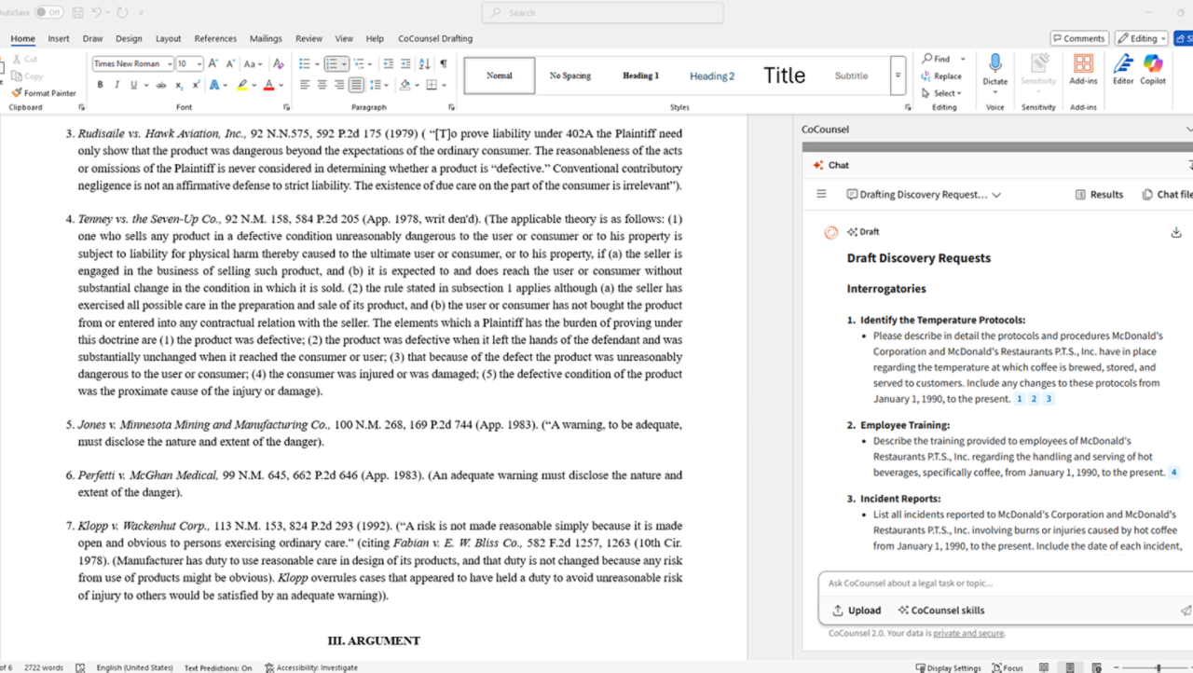Toggle Bold formatting
The image size is (1193, 673).
[100, 85]
